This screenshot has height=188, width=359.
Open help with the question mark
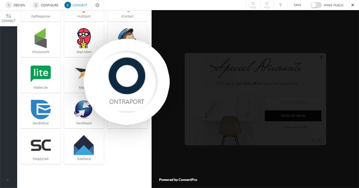[x=280, y=5]
